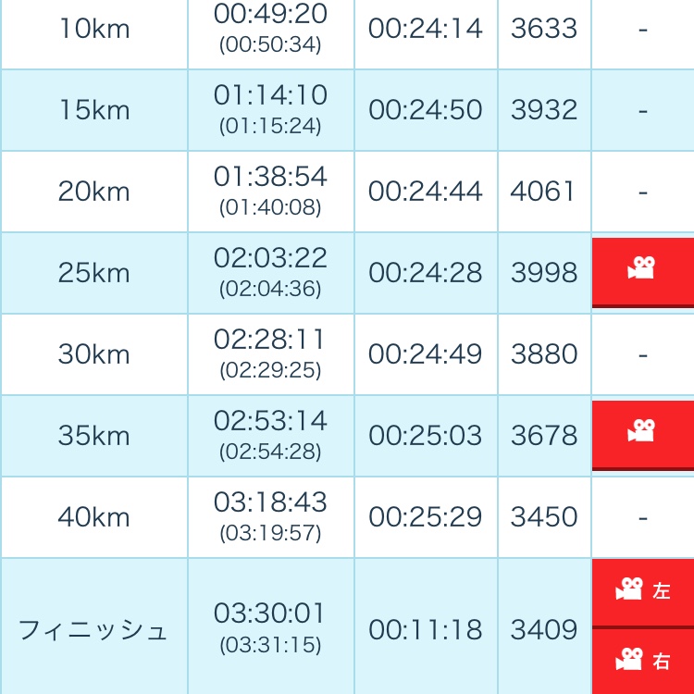Screen dimensions: 694x694
Task: Open the 25km video camera button
Action: 643,272
